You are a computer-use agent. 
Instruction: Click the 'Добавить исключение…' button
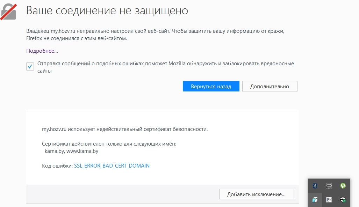(x=256, y=194)
